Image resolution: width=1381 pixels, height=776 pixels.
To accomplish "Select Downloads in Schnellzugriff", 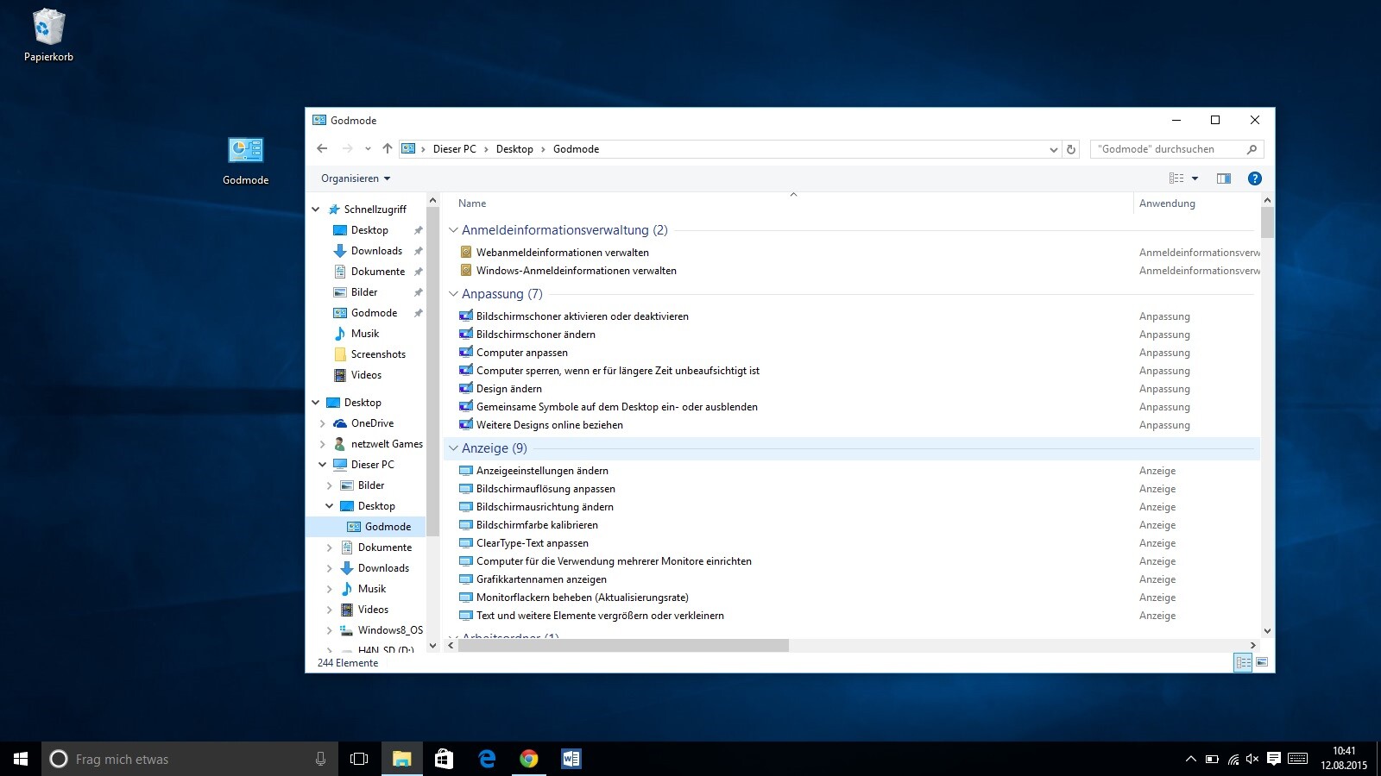I will (376, 251).
